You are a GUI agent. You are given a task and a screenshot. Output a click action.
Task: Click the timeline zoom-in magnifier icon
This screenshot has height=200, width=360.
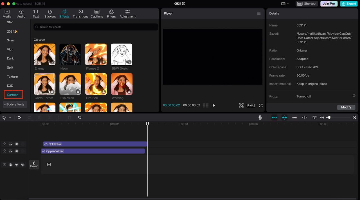[354, 117]
